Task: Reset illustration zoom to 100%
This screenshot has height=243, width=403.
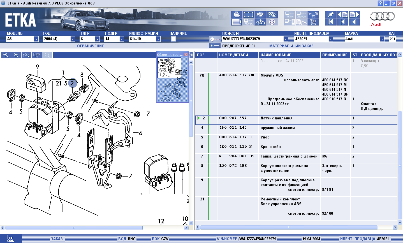Action: point(37,55)
